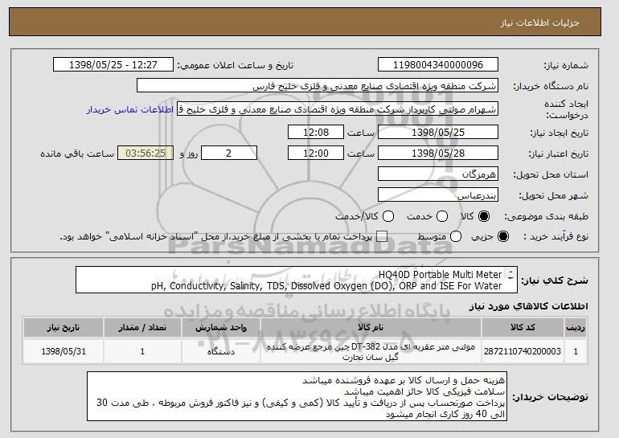Click the واحد شمارش column header
Screen dimensions: 619x438
tap(221, 328)
